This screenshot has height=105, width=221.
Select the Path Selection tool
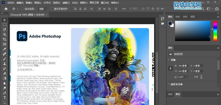pyautogui.click(x=4, y=103)
